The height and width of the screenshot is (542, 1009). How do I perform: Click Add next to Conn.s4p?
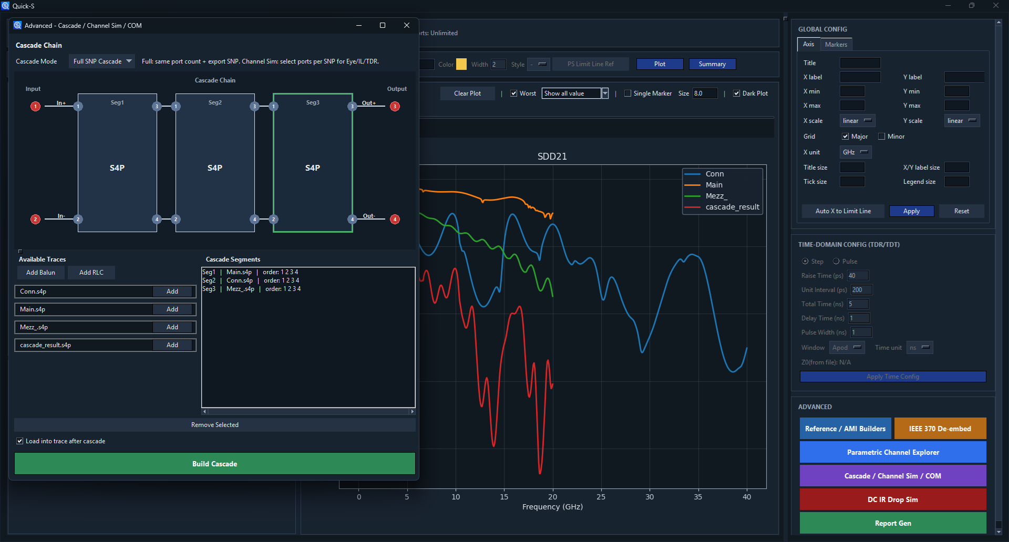point(172,291)
